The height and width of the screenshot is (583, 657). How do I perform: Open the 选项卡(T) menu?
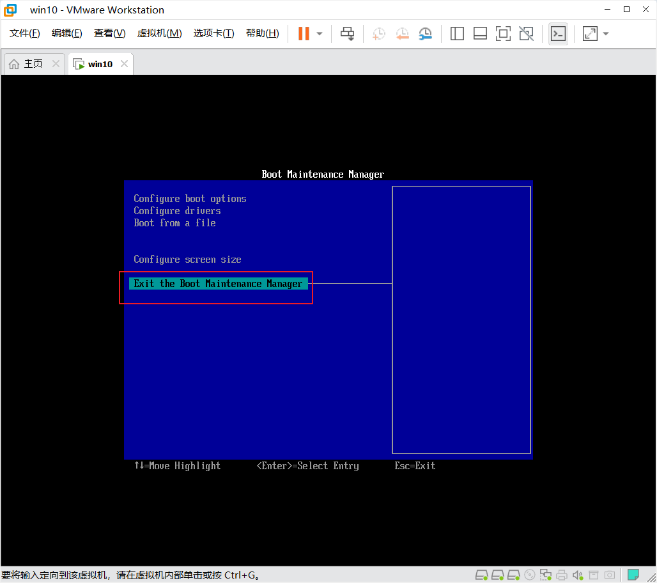[213, 33]
